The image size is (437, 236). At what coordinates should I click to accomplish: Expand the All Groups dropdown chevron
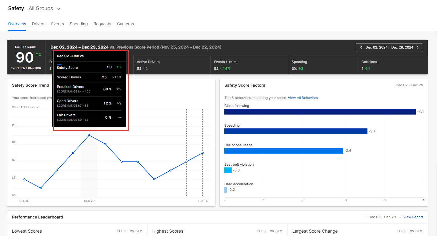point(58,9)
